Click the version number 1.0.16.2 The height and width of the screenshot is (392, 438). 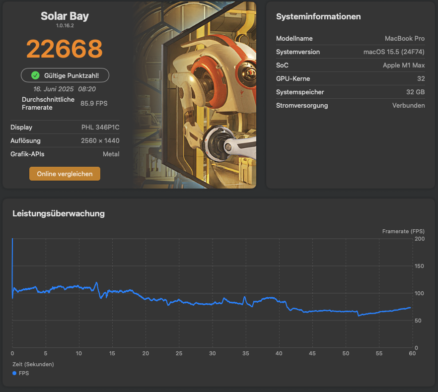click(x=65, y=25)
